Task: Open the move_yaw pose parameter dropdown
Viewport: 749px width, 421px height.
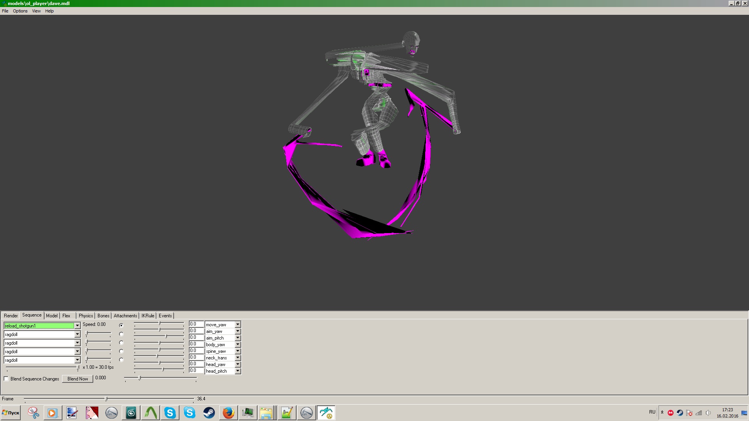Action: pyautogui.click(x=238, y=325)
